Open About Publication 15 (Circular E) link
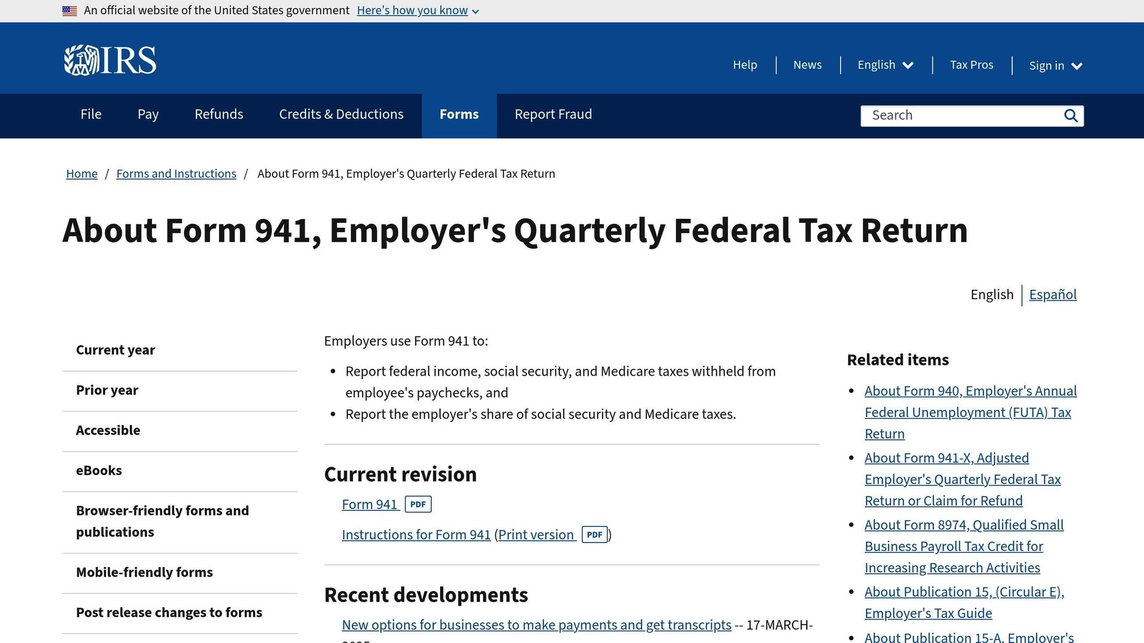The height and width of the screenshot is (643, 1144). coord(964,602)
